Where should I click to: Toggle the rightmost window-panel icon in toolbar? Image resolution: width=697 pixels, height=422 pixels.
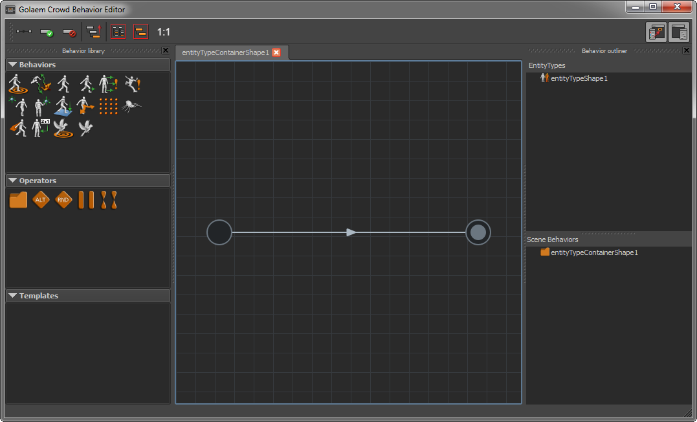(679, 32)
